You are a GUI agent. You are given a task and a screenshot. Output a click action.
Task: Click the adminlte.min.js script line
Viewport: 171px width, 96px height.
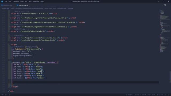point(32,31)
